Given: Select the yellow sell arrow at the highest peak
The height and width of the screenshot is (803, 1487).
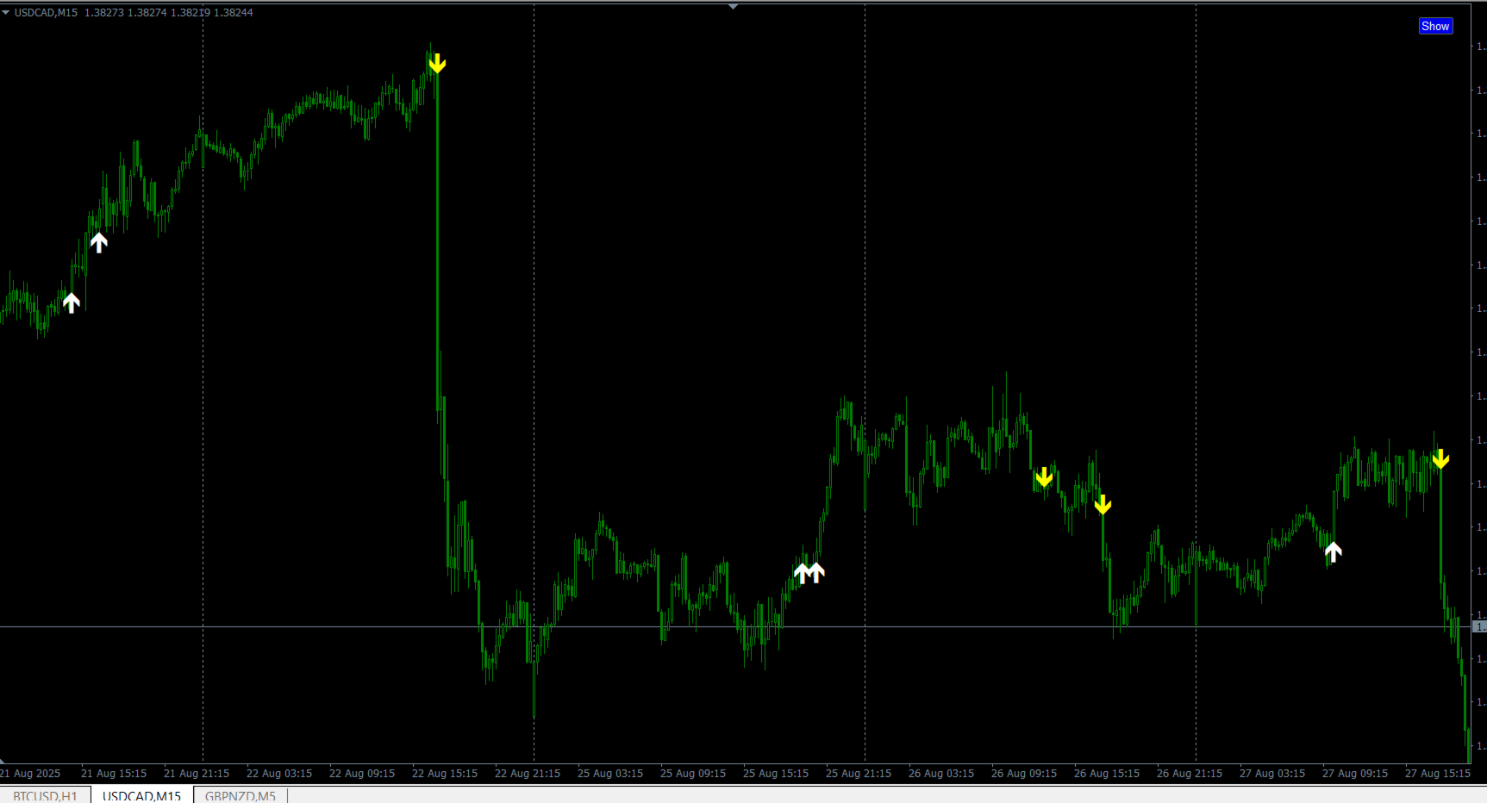Looking at the screenshot, I should click(437, 63).
